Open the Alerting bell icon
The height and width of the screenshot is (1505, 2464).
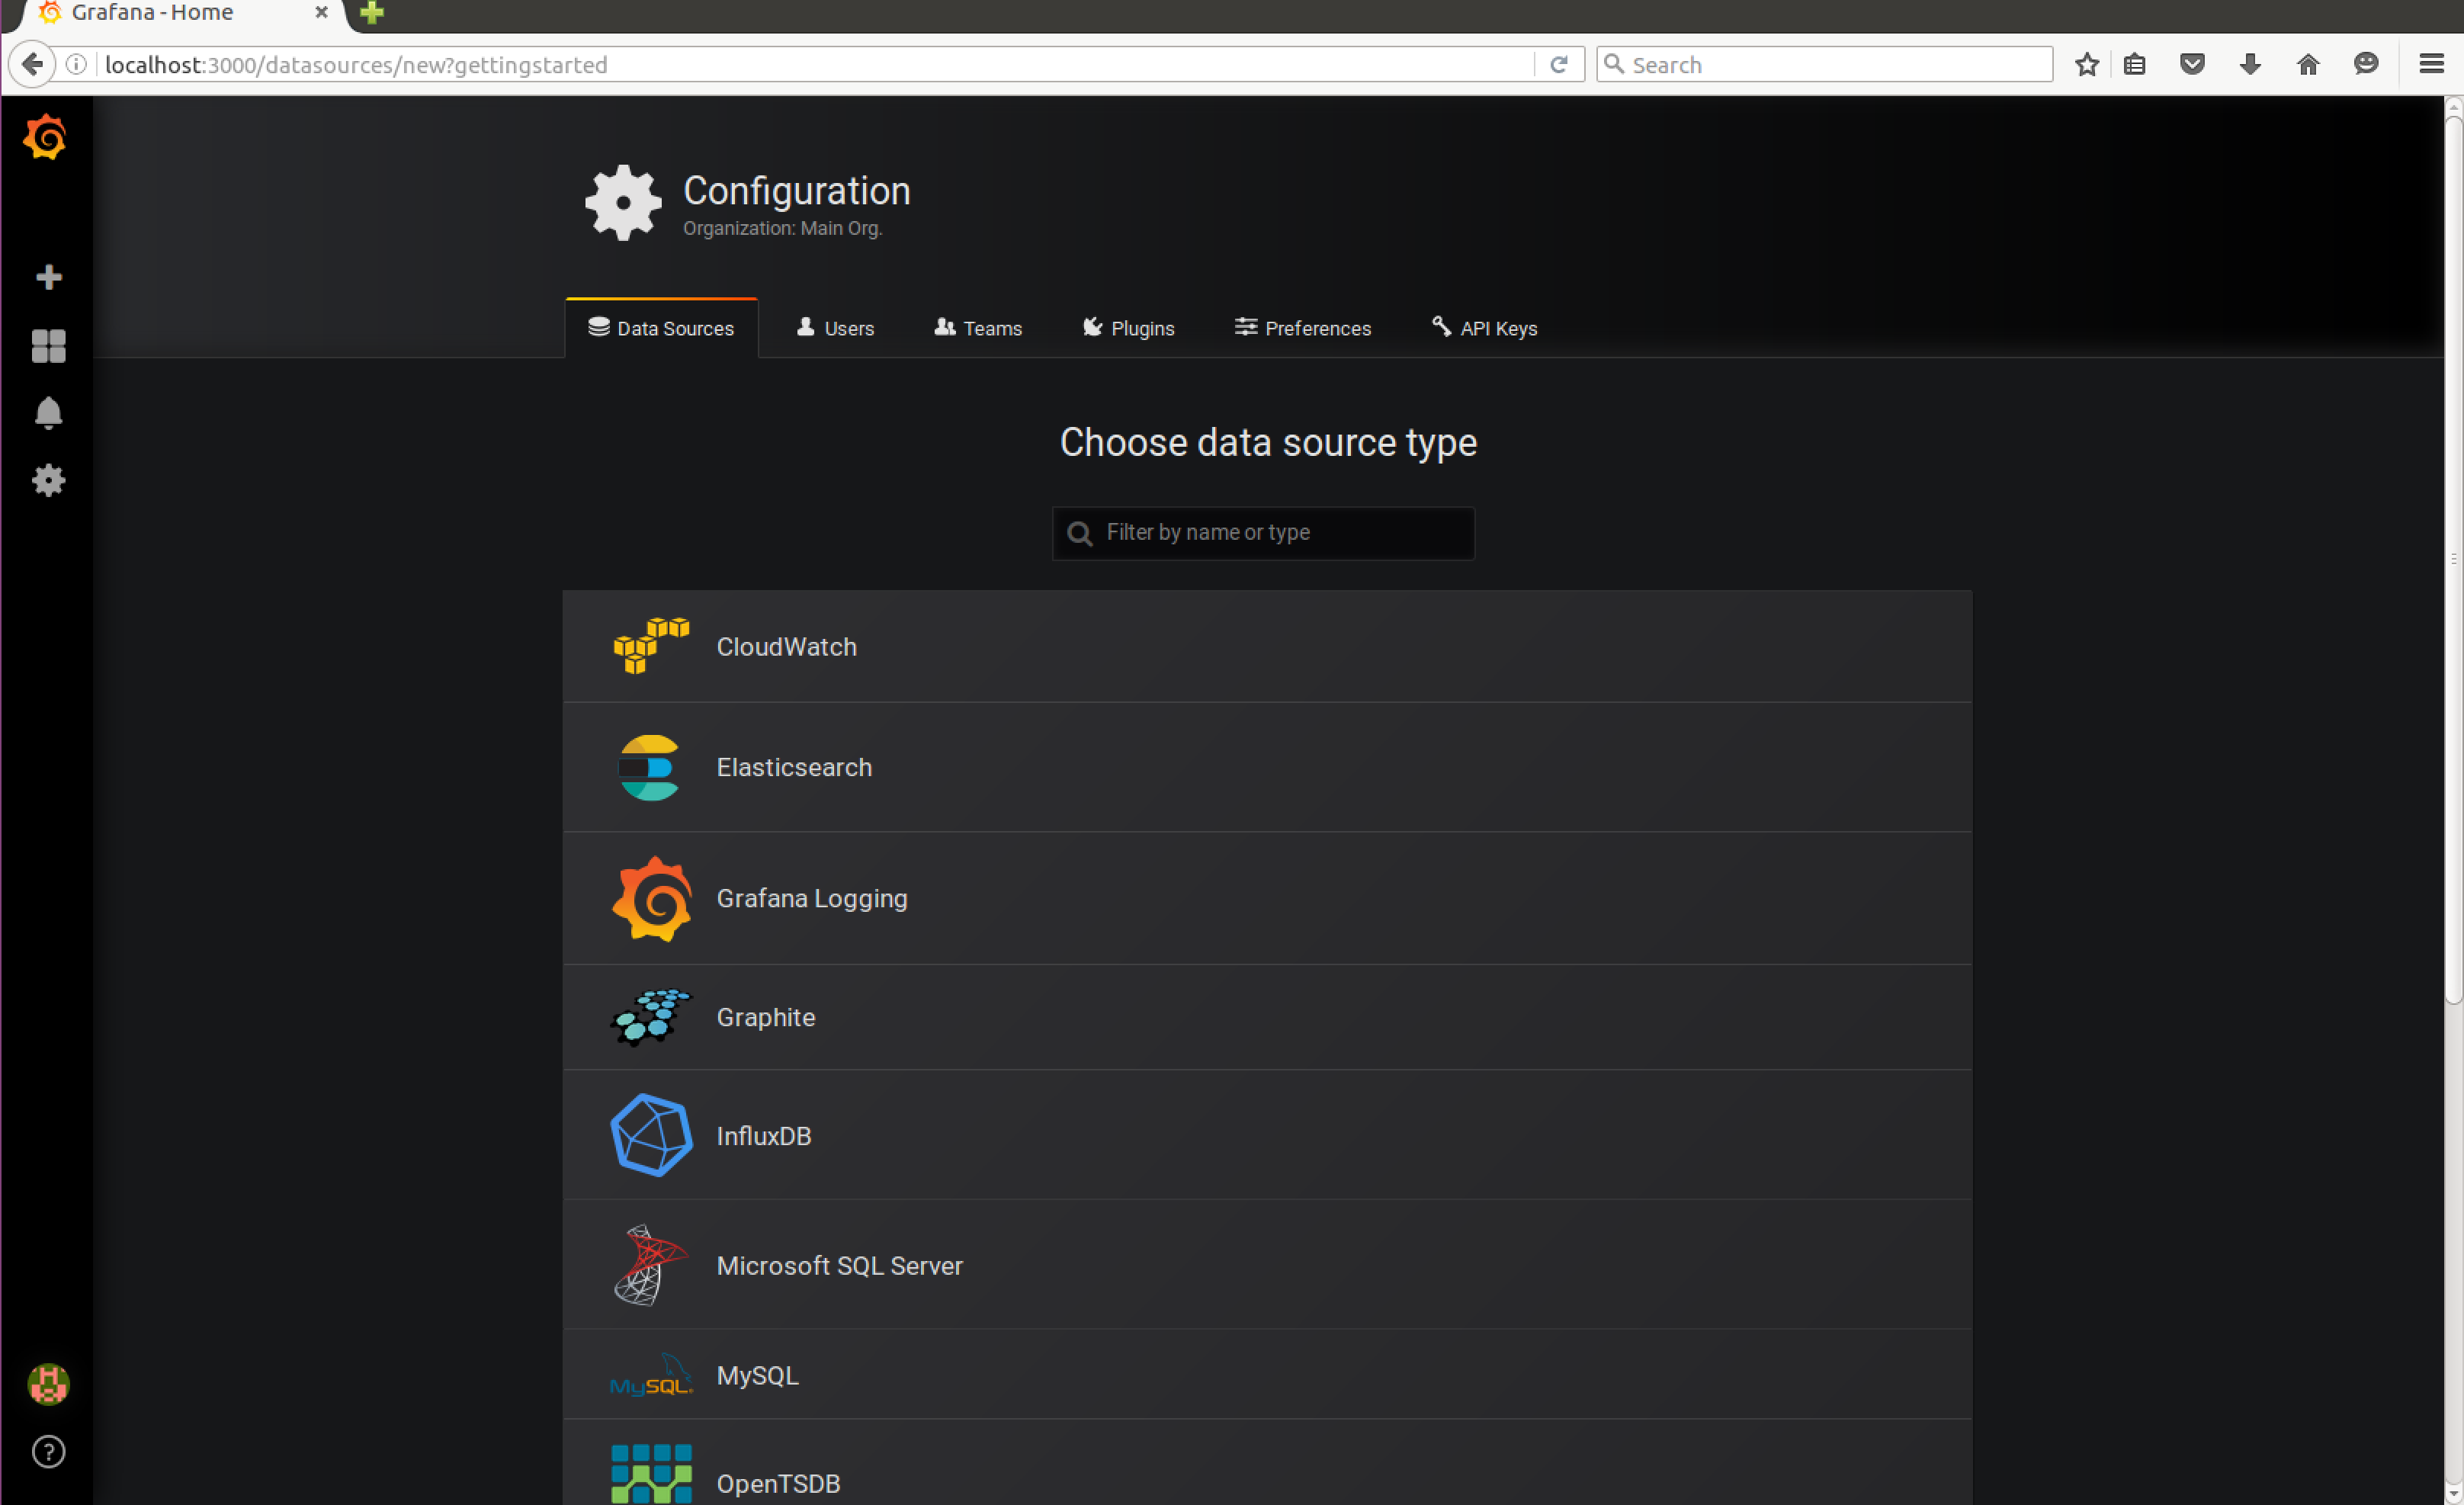48,413
